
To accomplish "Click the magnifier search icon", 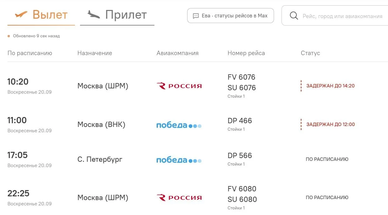I will (294, 16).
